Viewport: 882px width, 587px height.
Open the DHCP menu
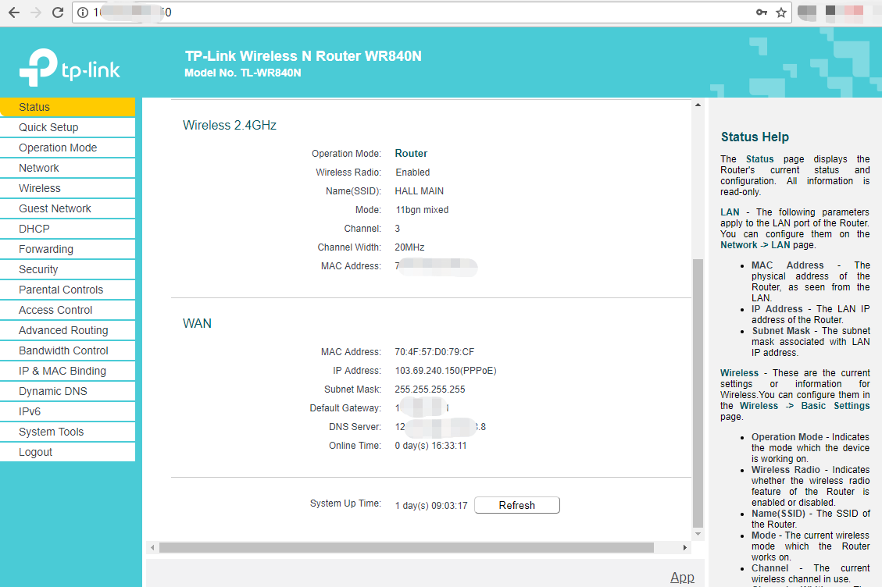[x=67, y=229]
